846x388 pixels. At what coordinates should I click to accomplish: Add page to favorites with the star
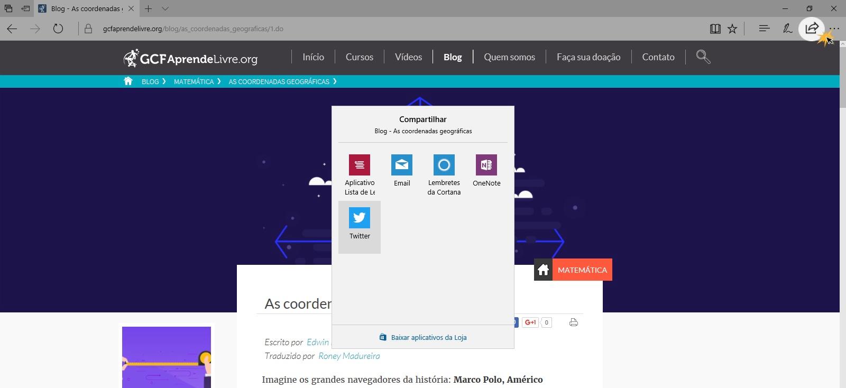coord(732,29)
